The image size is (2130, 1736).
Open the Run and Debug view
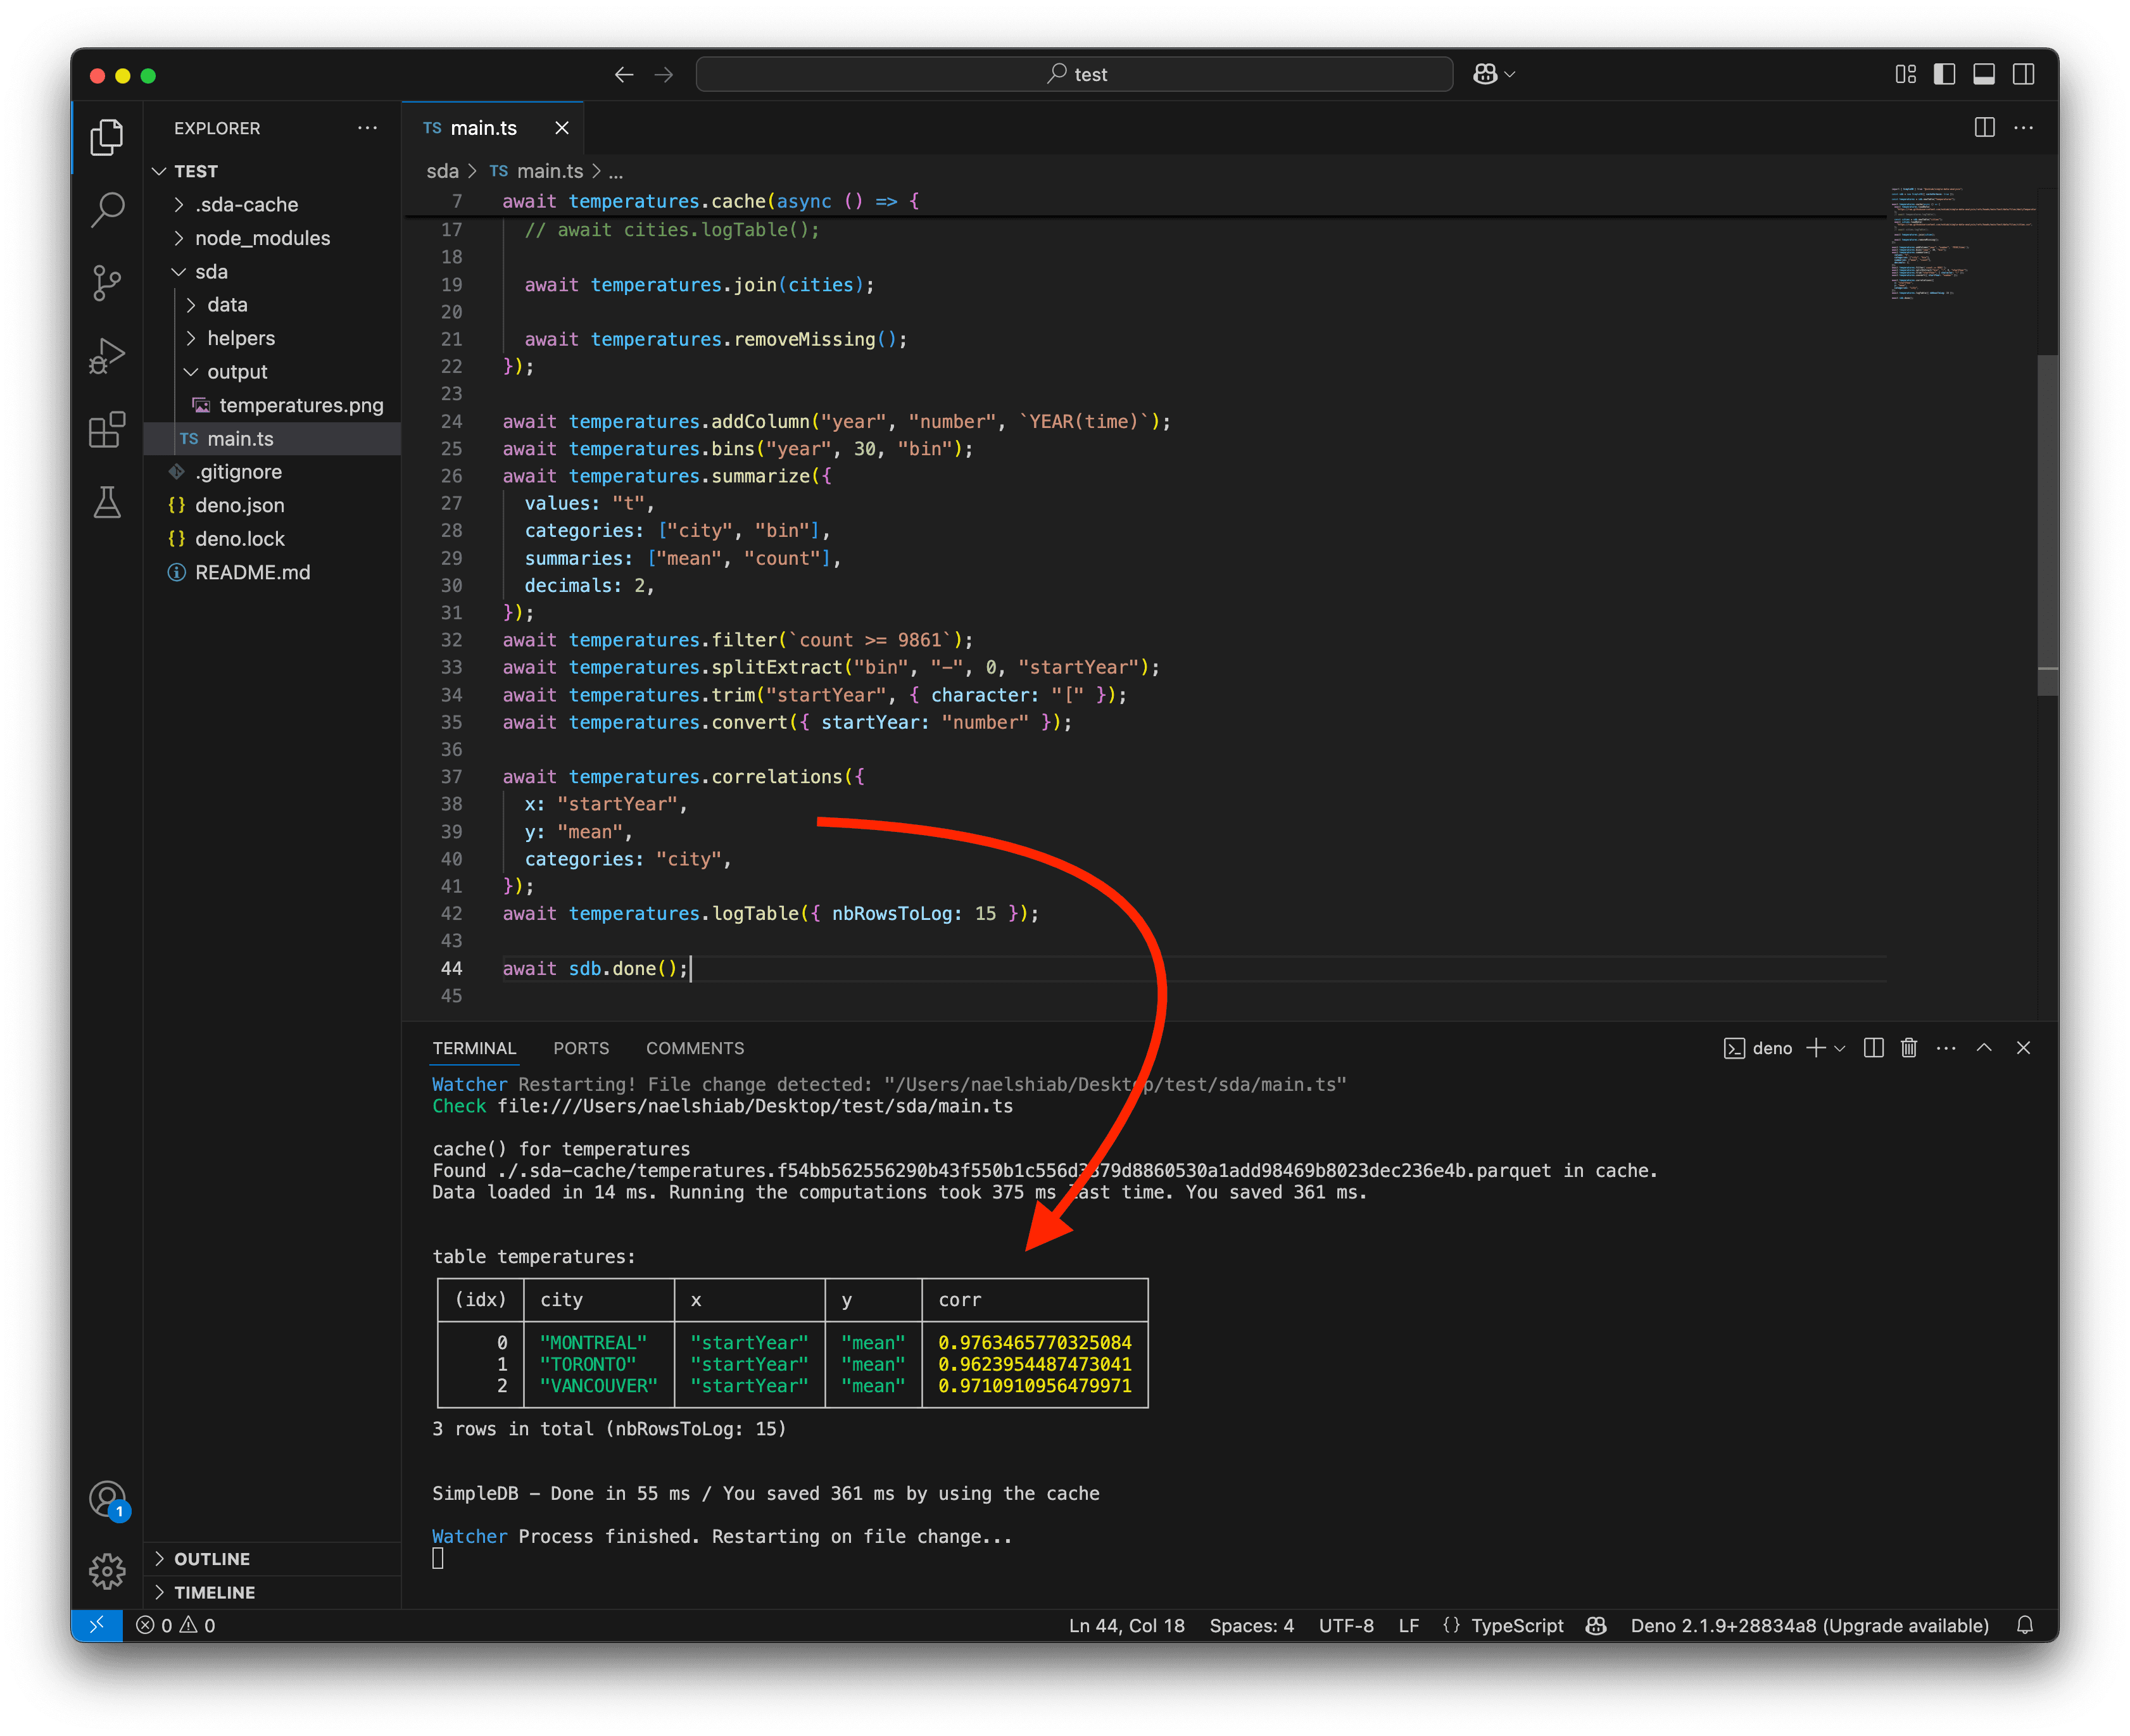click(x=107, y=356)
